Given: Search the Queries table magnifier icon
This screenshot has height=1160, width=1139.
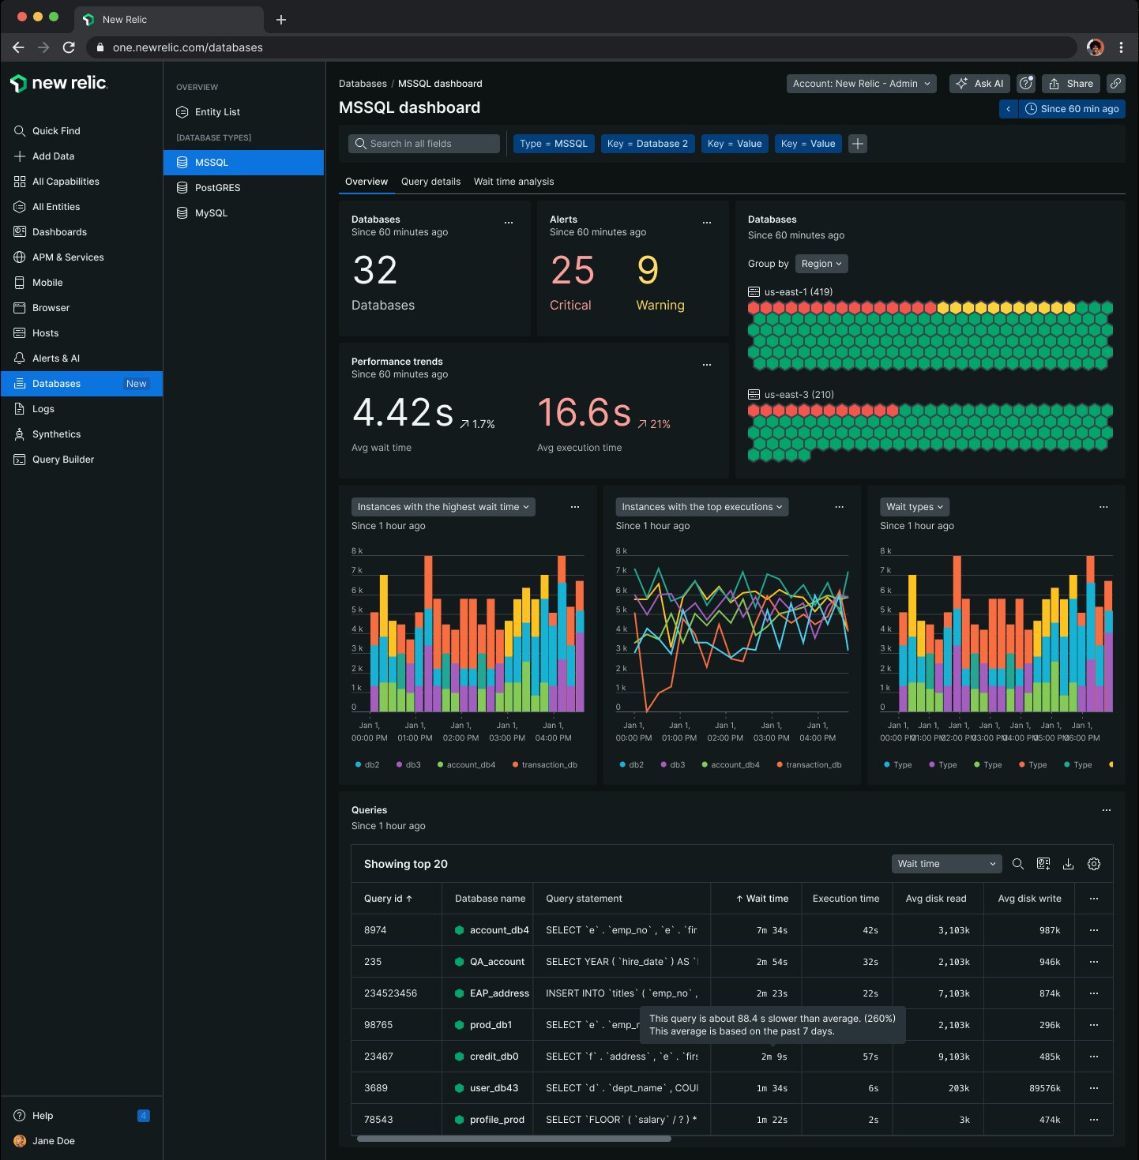Looking at the screenshot, I should coord(1018,864).
